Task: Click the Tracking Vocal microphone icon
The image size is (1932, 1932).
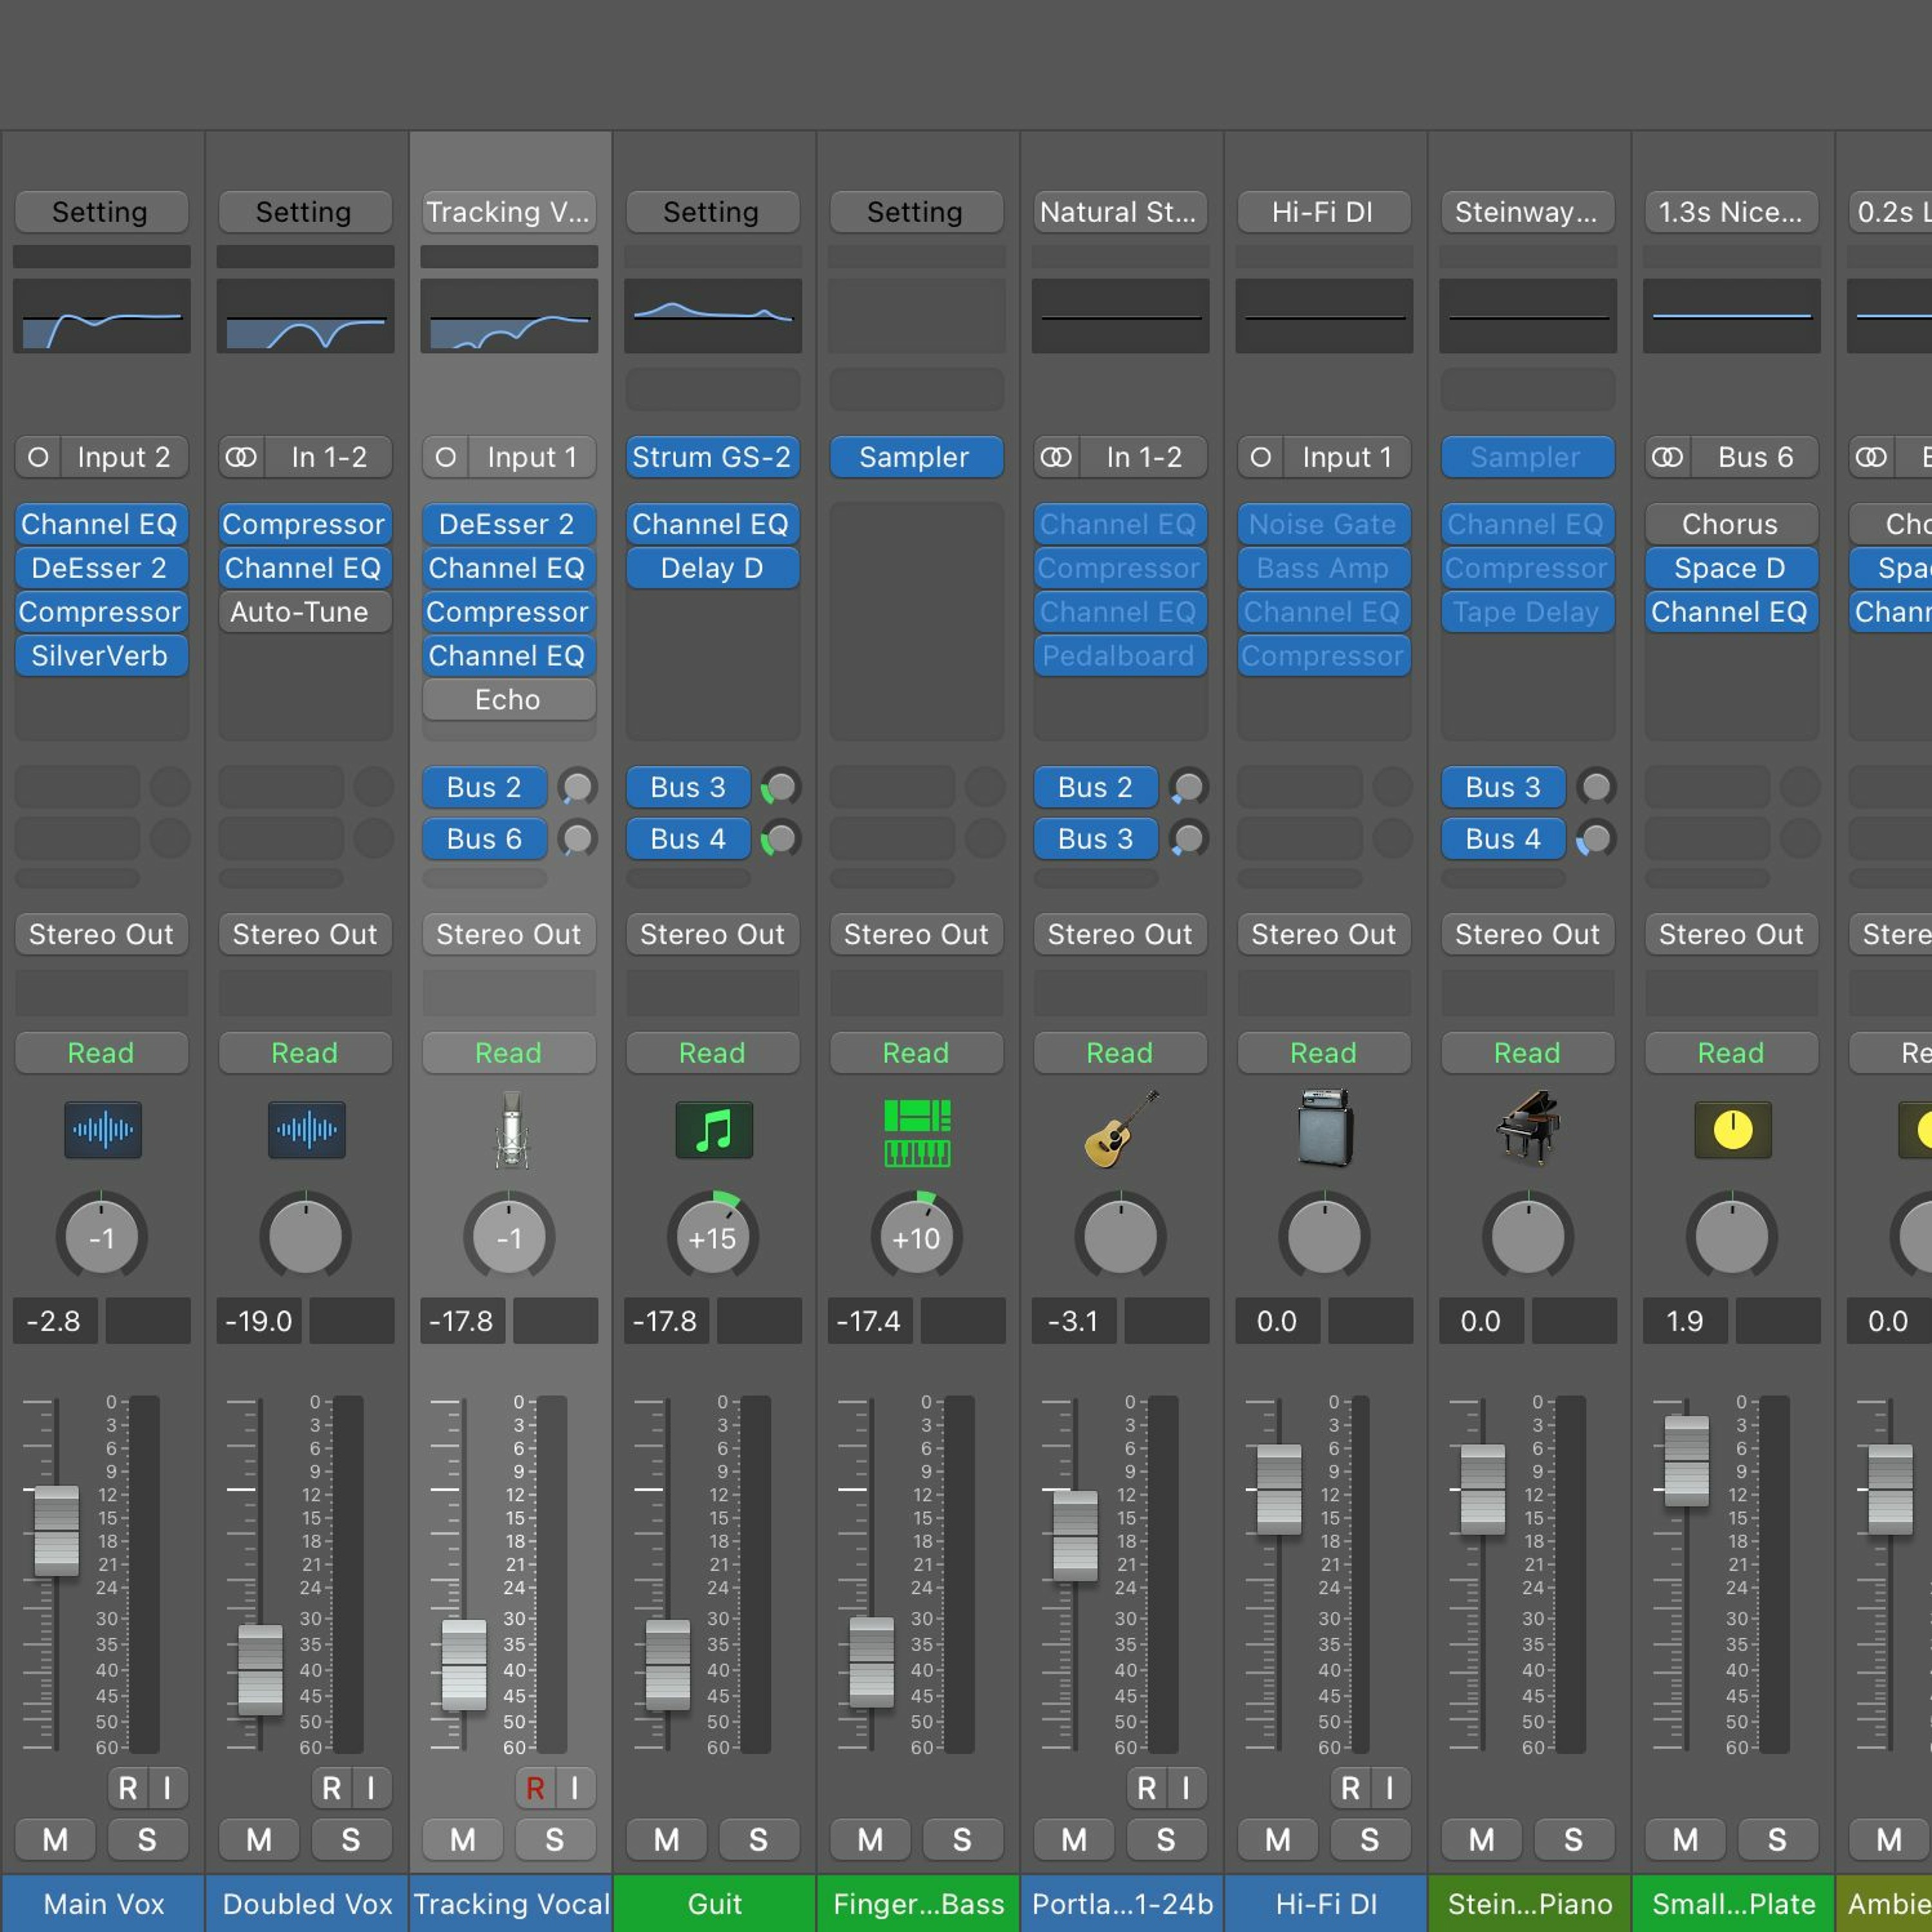Action: click(510, 1130)
